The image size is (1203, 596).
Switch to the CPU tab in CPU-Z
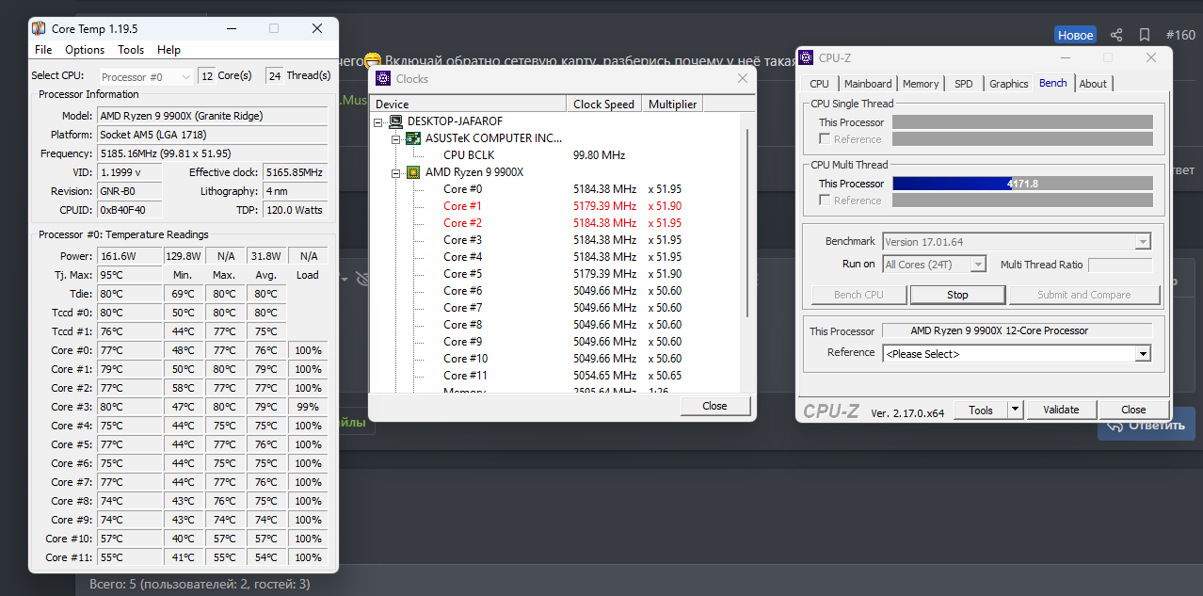[x=819, y=84]
